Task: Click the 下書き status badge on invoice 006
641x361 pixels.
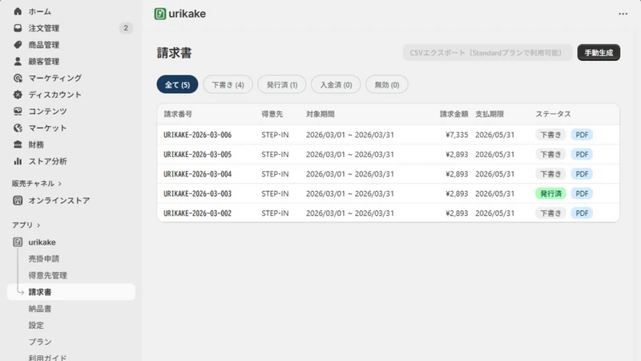Action: [x=550, y=135]
